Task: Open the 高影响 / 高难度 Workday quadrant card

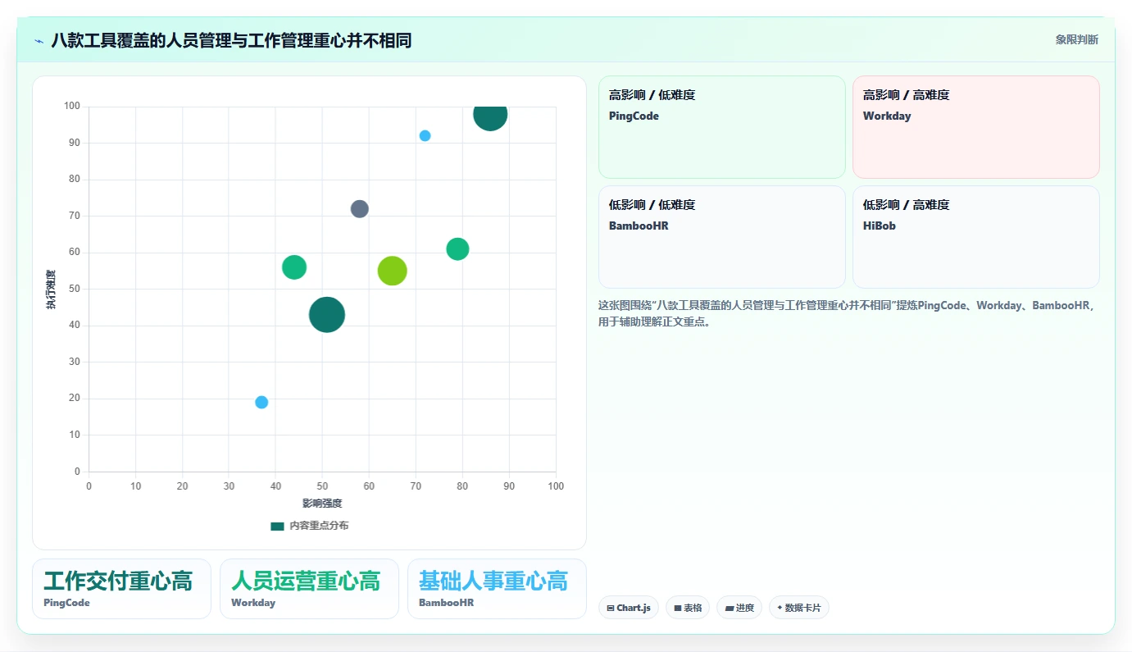Action: click(976, 127)
